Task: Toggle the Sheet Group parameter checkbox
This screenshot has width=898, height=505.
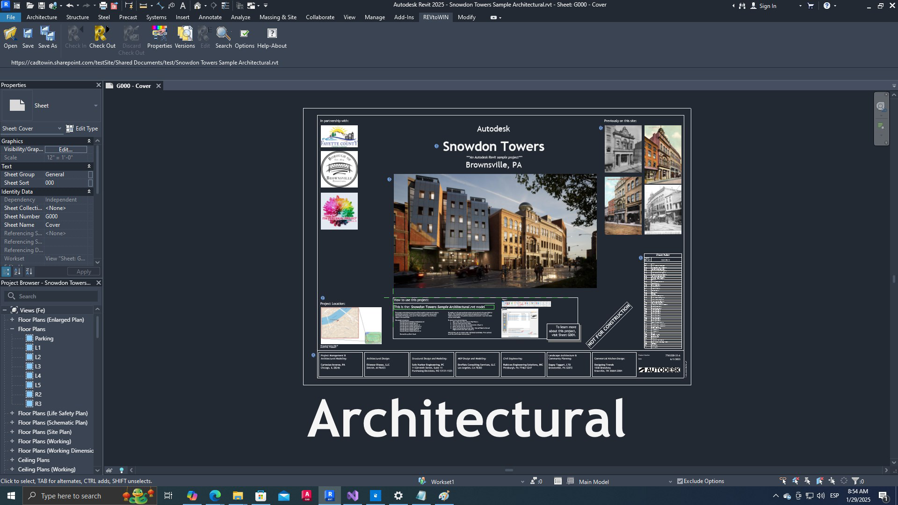Action: (x=90, y=174)
